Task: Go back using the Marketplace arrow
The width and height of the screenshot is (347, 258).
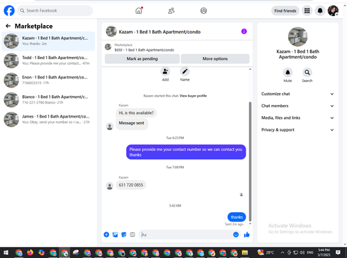Action: click(8, 26)
